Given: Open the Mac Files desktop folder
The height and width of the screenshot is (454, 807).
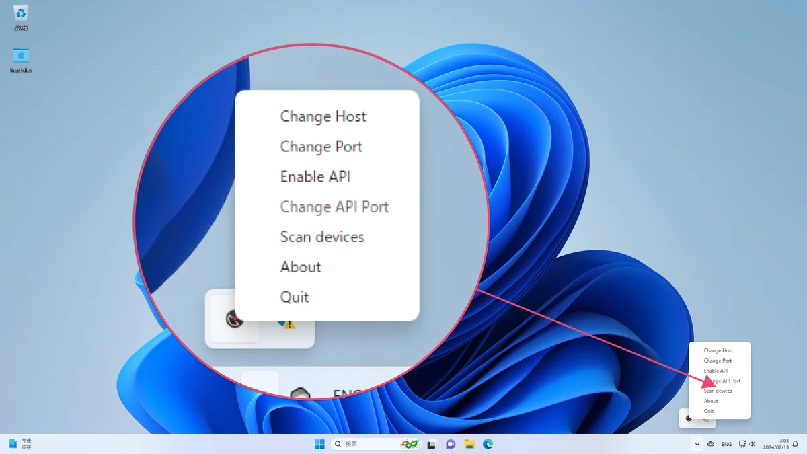Looking at the screenshot, I should (x=21, y=59).
